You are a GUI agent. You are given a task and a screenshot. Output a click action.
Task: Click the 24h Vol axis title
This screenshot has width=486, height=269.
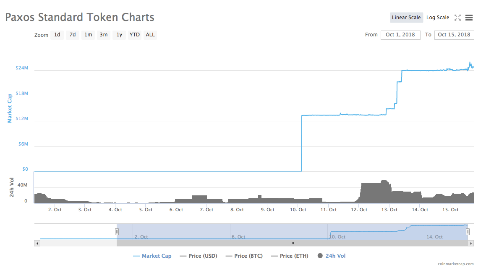(11, 187)
